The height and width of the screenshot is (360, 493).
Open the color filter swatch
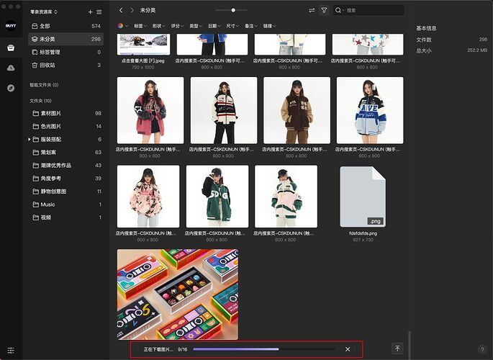121,26
